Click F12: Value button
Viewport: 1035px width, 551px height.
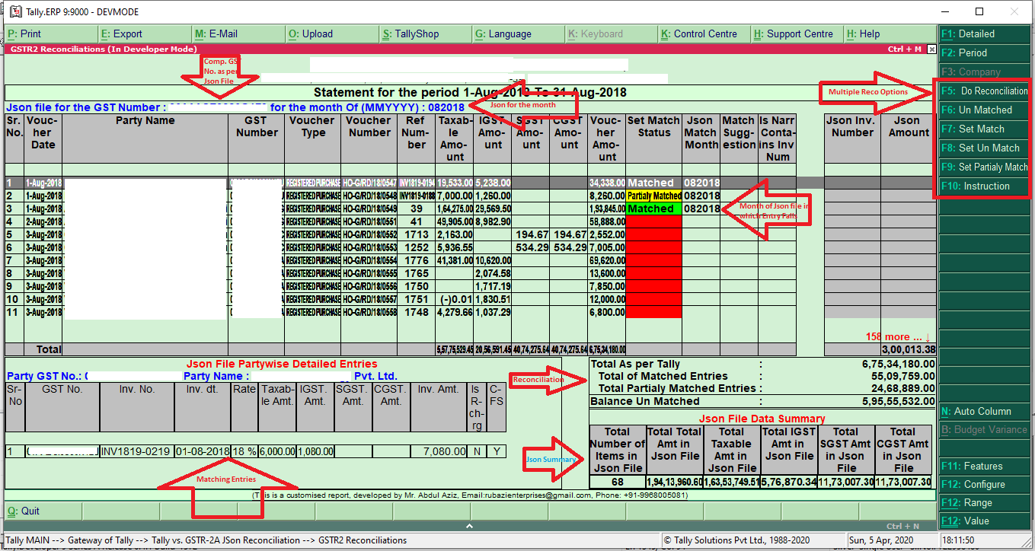[984, 521]
